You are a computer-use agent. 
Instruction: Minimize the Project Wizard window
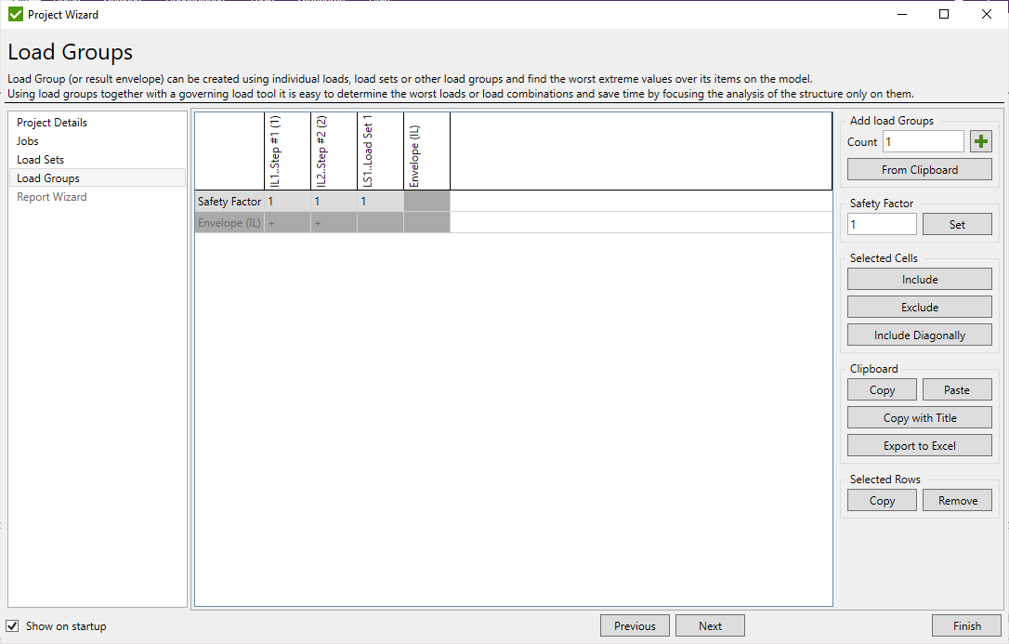pos(902,14)
